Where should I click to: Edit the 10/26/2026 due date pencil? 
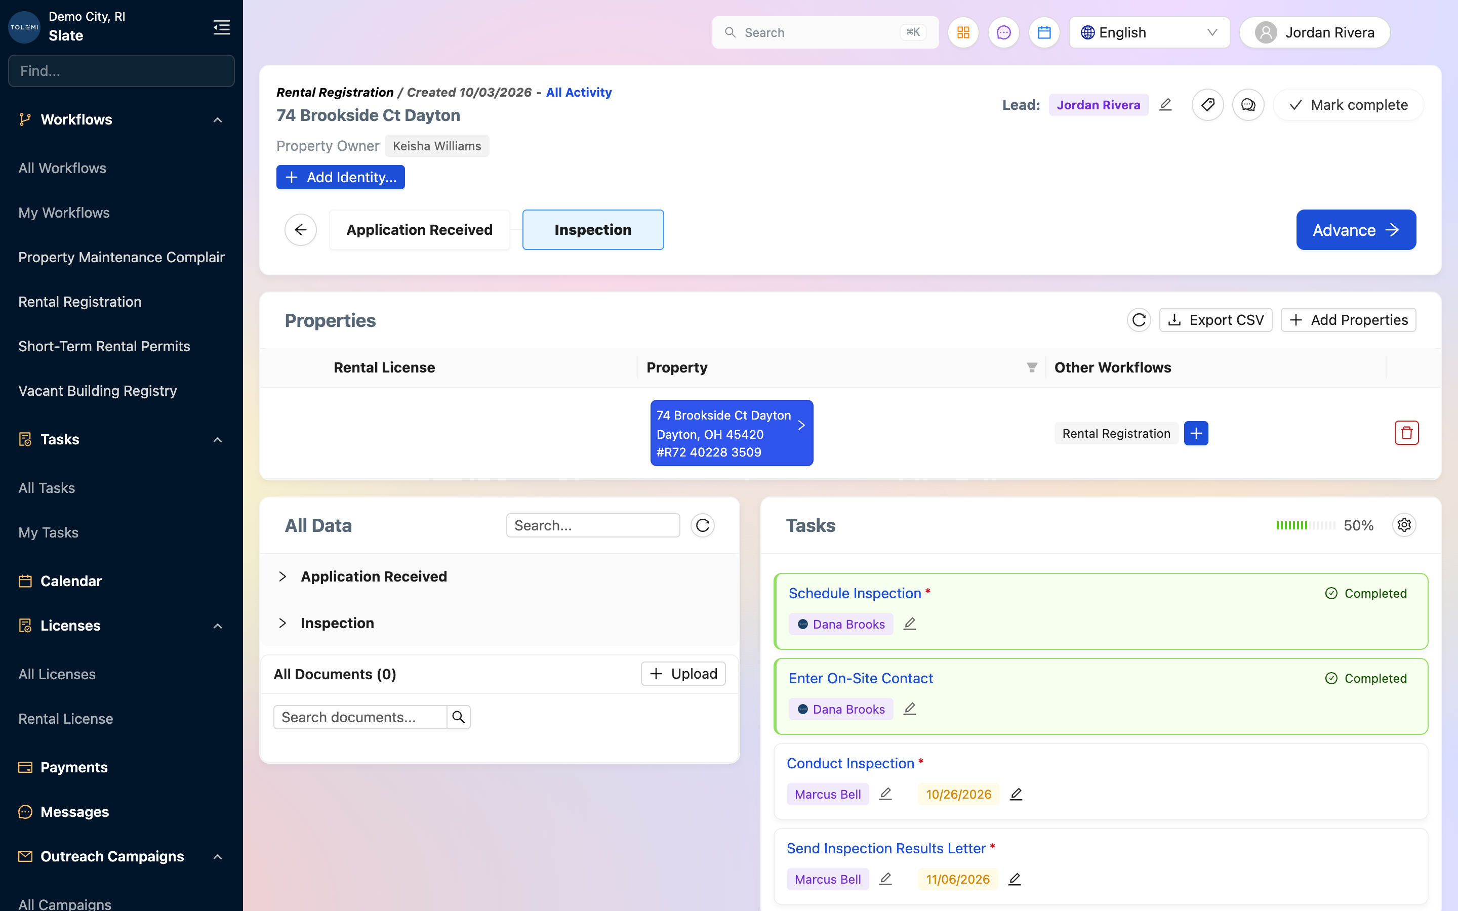coord(1016,794)
